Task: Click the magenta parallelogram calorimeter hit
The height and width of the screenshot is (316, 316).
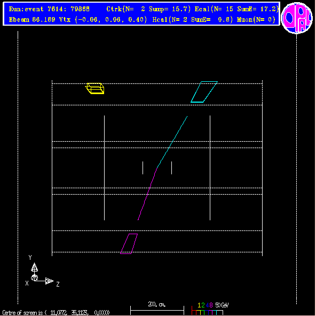Action: point(129,244)
